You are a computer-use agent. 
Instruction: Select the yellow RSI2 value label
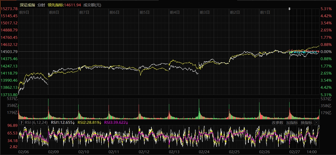coord(89,123)
